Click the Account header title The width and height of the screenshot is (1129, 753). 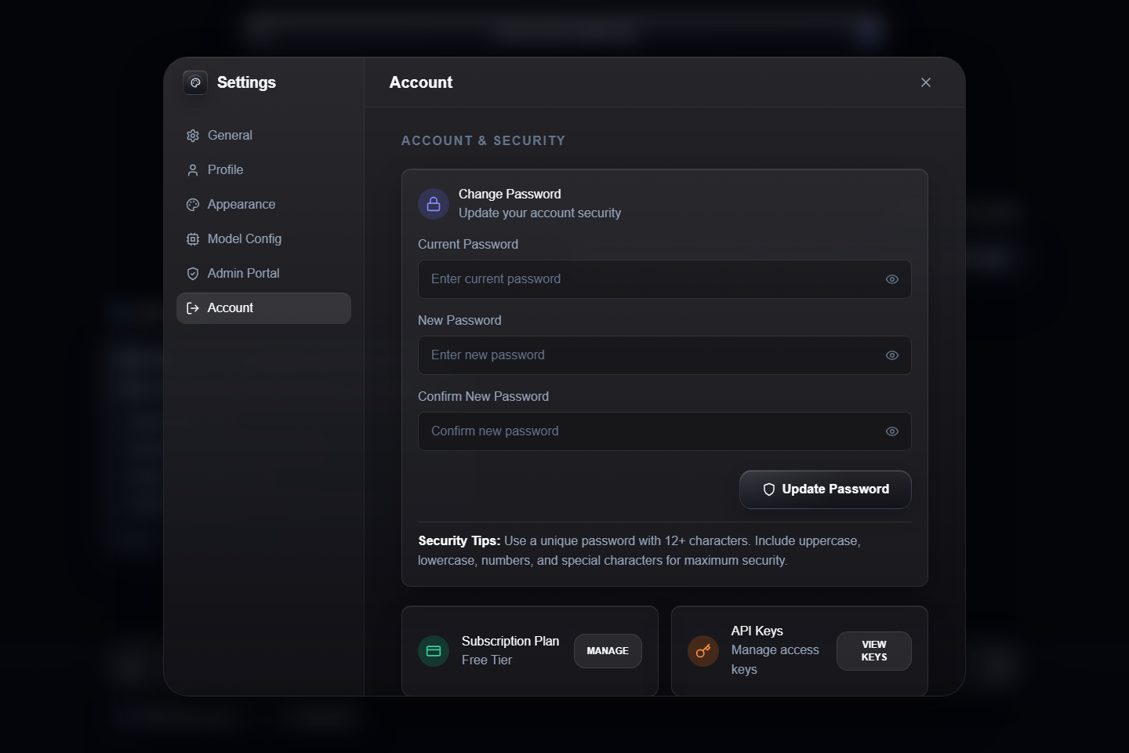point(421,82)
